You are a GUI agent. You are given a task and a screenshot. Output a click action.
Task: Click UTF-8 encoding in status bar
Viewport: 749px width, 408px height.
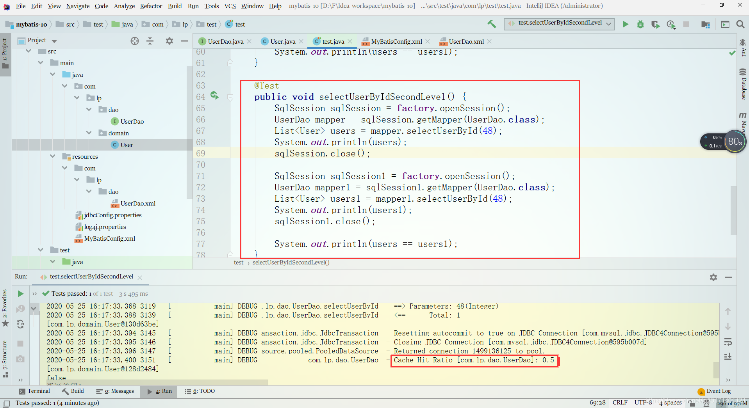[x=643, y=403]
